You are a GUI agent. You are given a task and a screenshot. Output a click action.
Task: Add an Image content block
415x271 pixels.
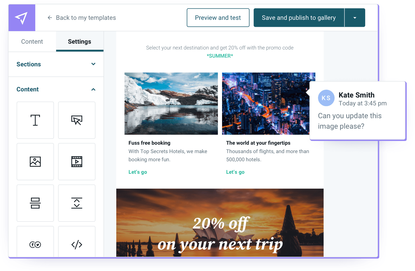(35, 162)
